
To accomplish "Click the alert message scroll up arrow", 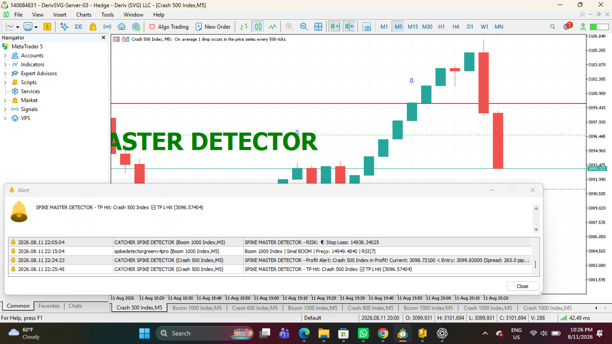I will [536, 208].
